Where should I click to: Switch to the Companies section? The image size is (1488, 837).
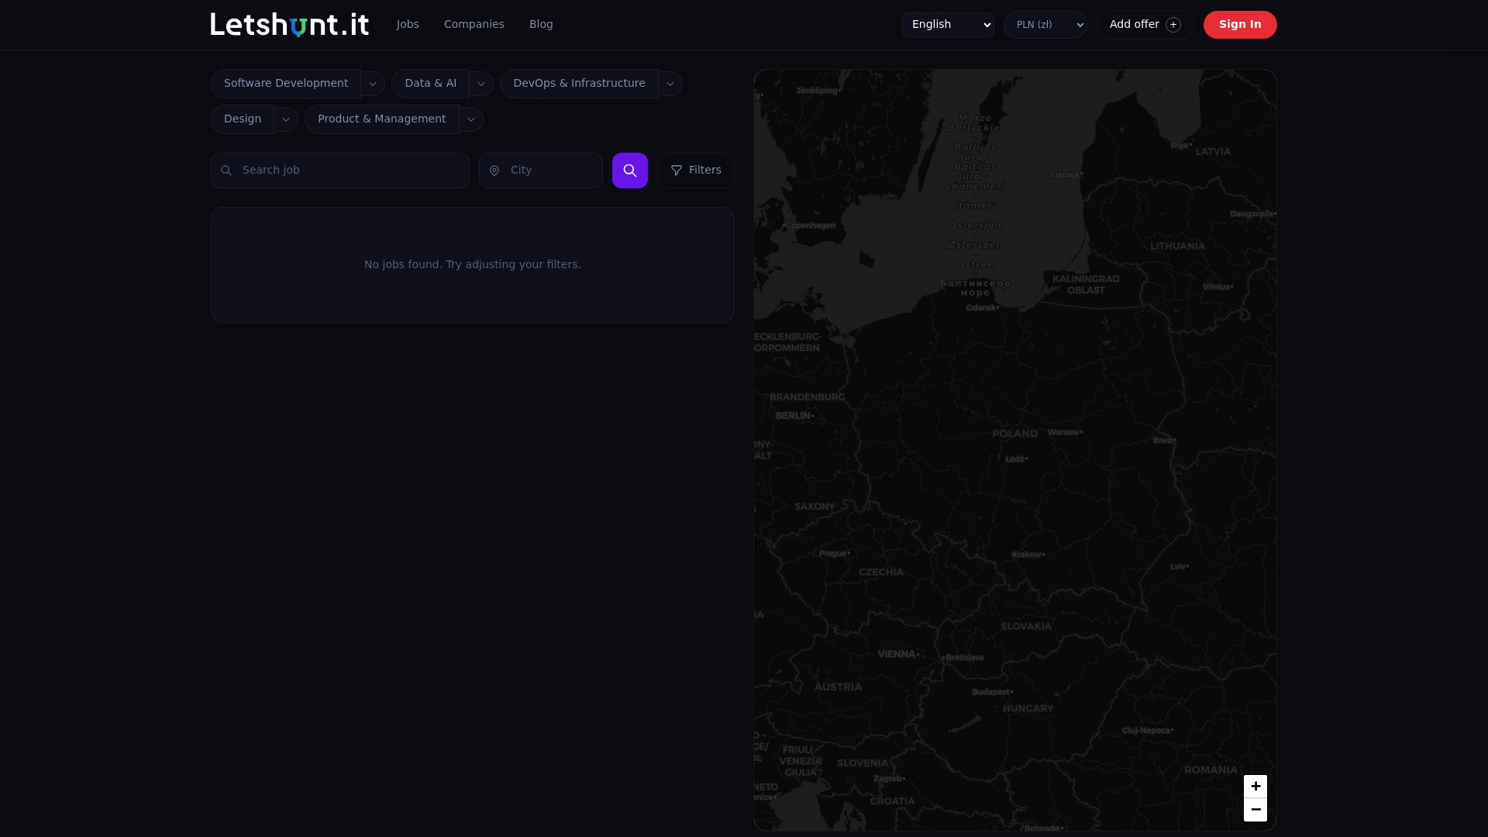point(474,24)
